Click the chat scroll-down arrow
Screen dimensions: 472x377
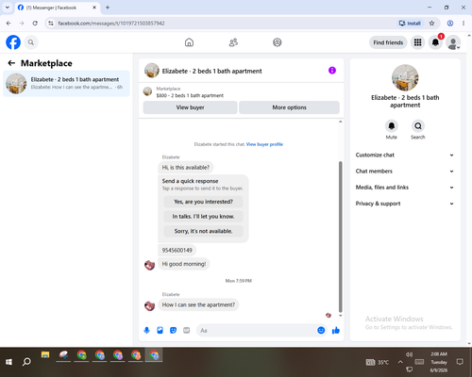tap(340, 316)
